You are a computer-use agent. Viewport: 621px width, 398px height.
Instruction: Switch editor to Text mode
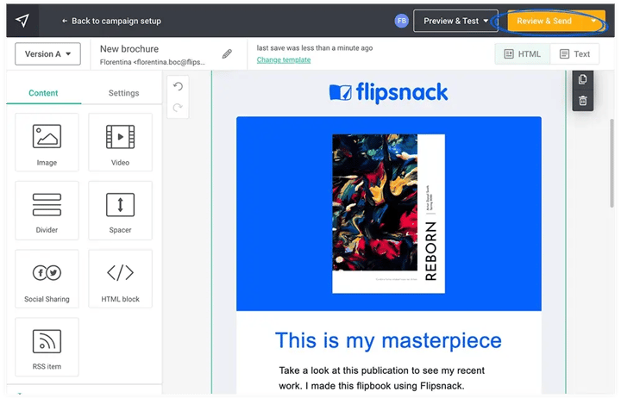574,53
